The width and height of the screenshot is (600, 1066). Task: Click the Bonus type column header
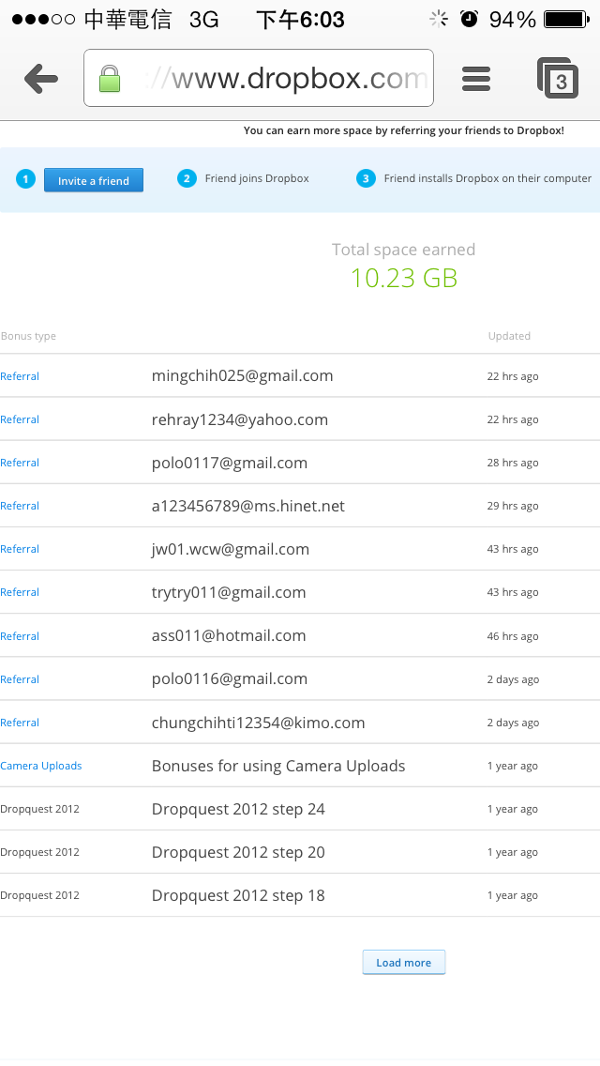pyautogui.click(x=28, y=336)
